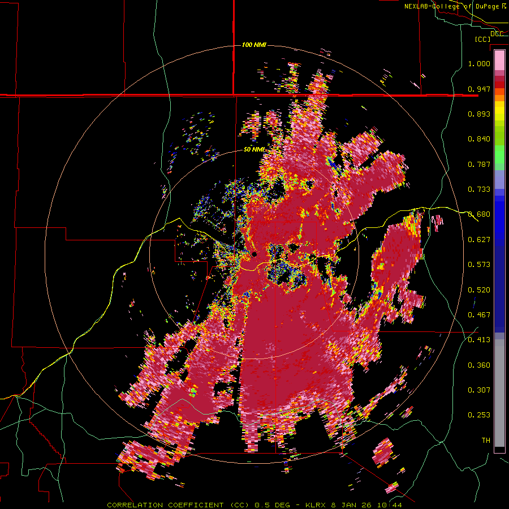Click the 50 NMI range ring label
509x509 pixels.
pos(254,150)
